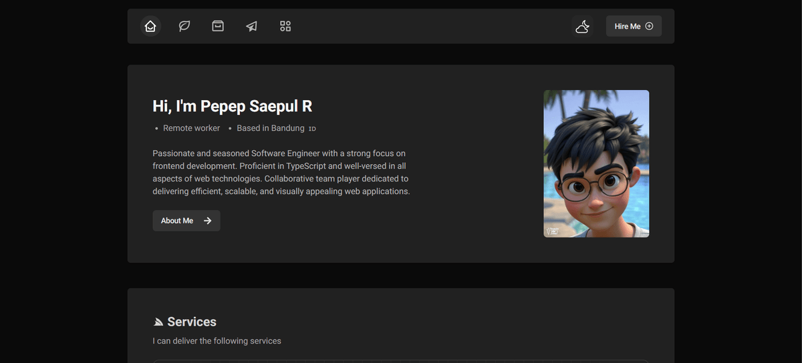Click the Services section heading text
802x363 pixels.
[x=192, y=322]
